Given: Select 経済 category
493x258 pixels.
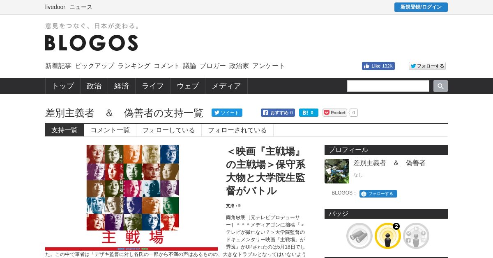Looking at the screenshot, I should (x=122, y=86).
